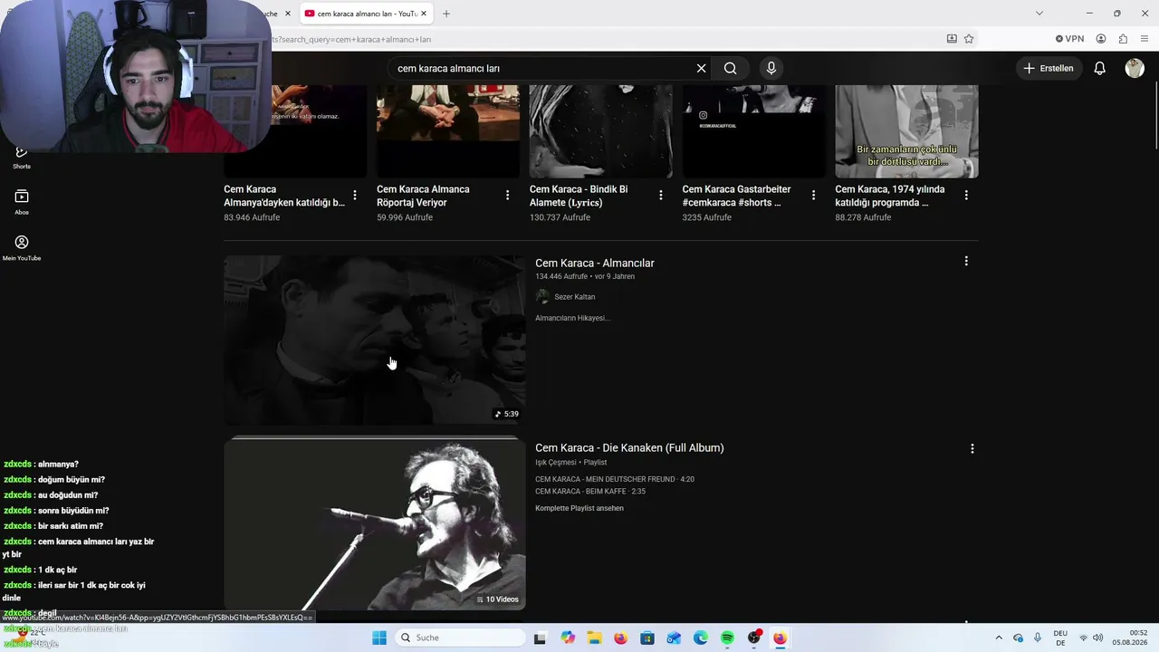Click the volume icon in the system tray
The height and width of the screenshot is (652, 1159).
[1098, 638]
